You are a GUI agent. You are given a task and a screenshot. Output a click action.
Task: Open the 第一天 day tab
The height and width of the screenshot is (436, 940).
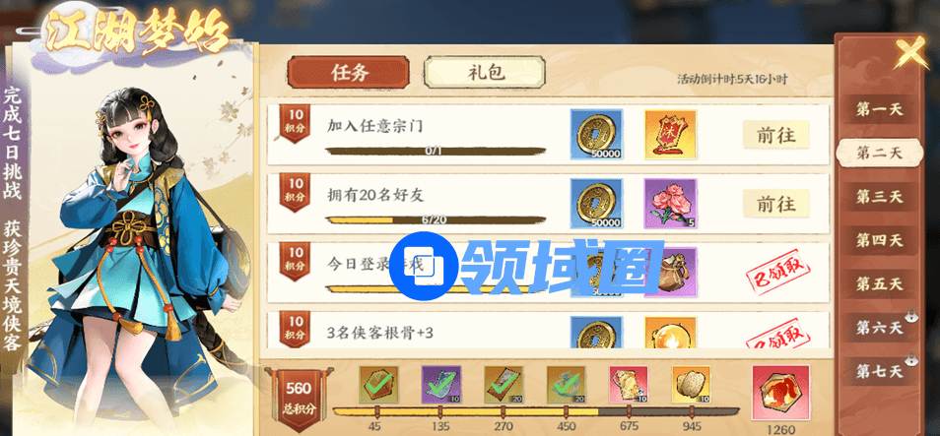(879, 109)
